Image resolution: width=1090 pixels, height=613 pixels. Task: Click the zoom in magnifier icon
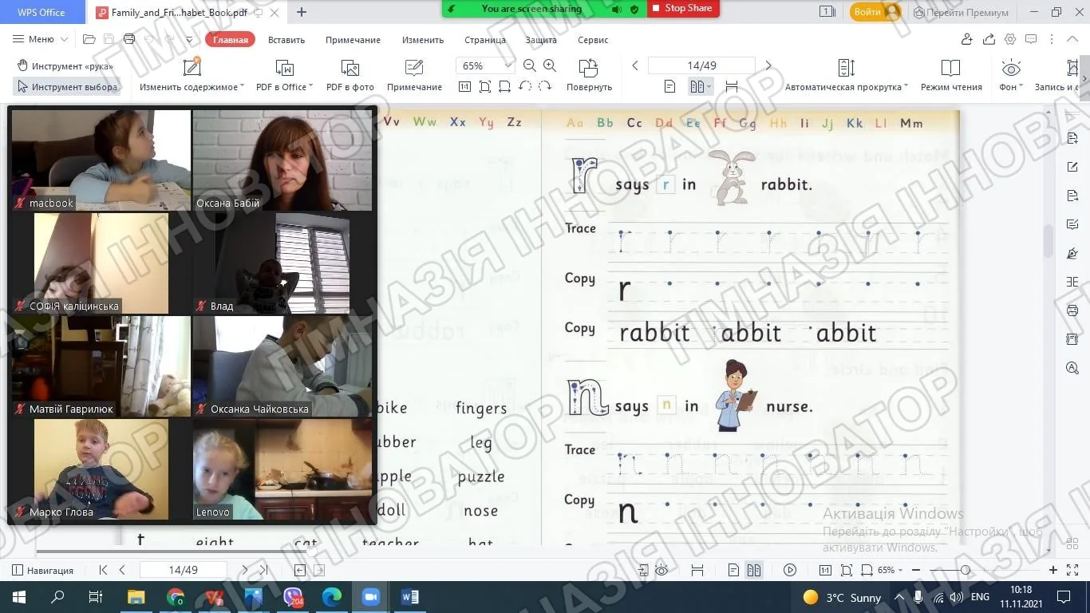tap(550, 65)
